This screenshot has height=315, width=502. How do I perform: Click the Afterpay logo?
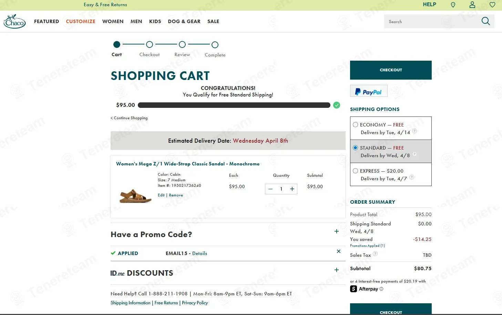coord(364,289)
